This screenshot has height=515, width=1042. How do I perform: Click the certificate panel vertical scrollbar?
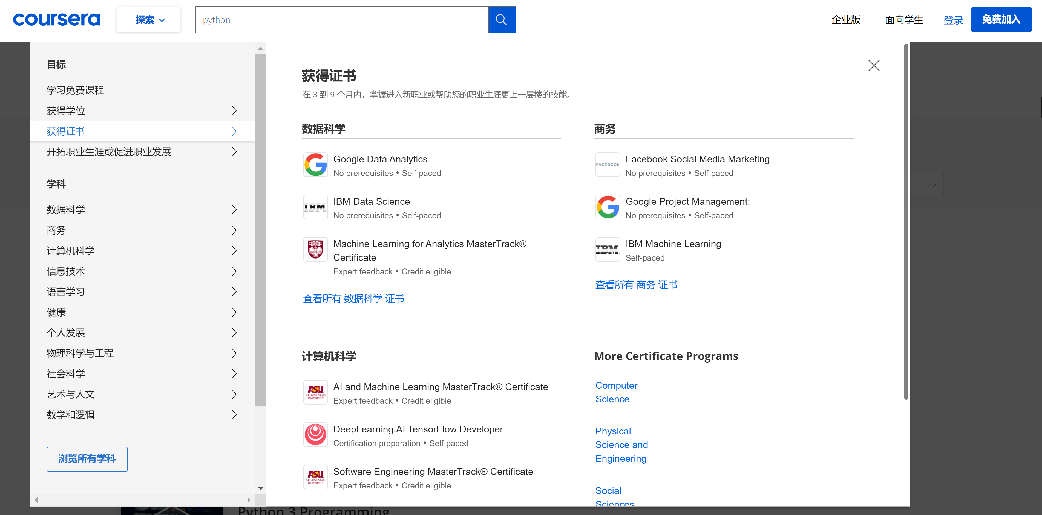point(906,222)
